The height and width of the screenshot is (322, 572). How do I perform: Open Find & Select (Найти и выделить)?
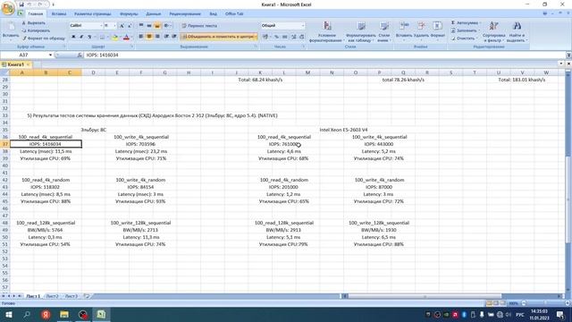tap(517, 31)
